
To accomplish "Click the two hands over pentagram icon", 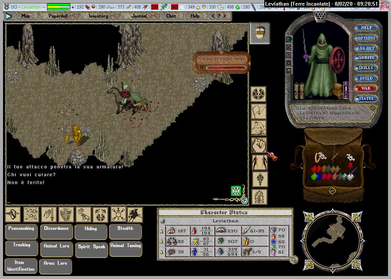I will coord(100,214).
